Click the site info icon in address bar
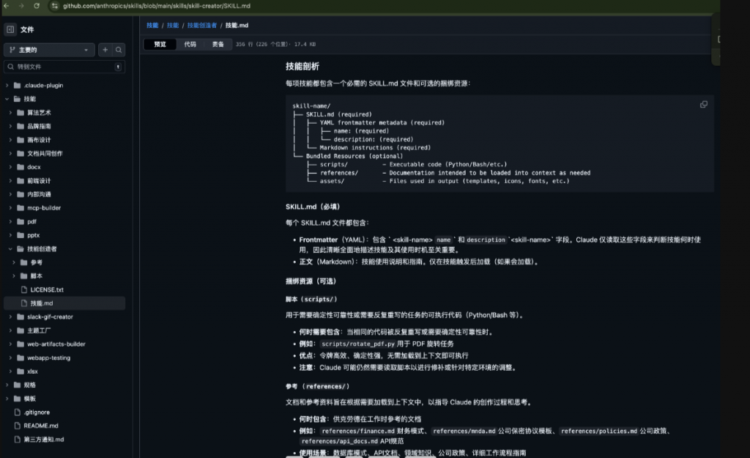This screenshot has height=458, width=750. pyautogui.click(x=54, y=6)
